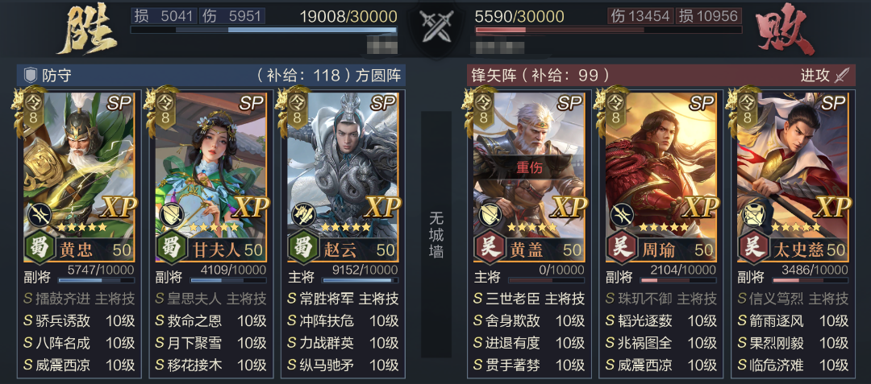
Task: Click the 蜀 faction badge on 赵云
Action: [301, 248]
